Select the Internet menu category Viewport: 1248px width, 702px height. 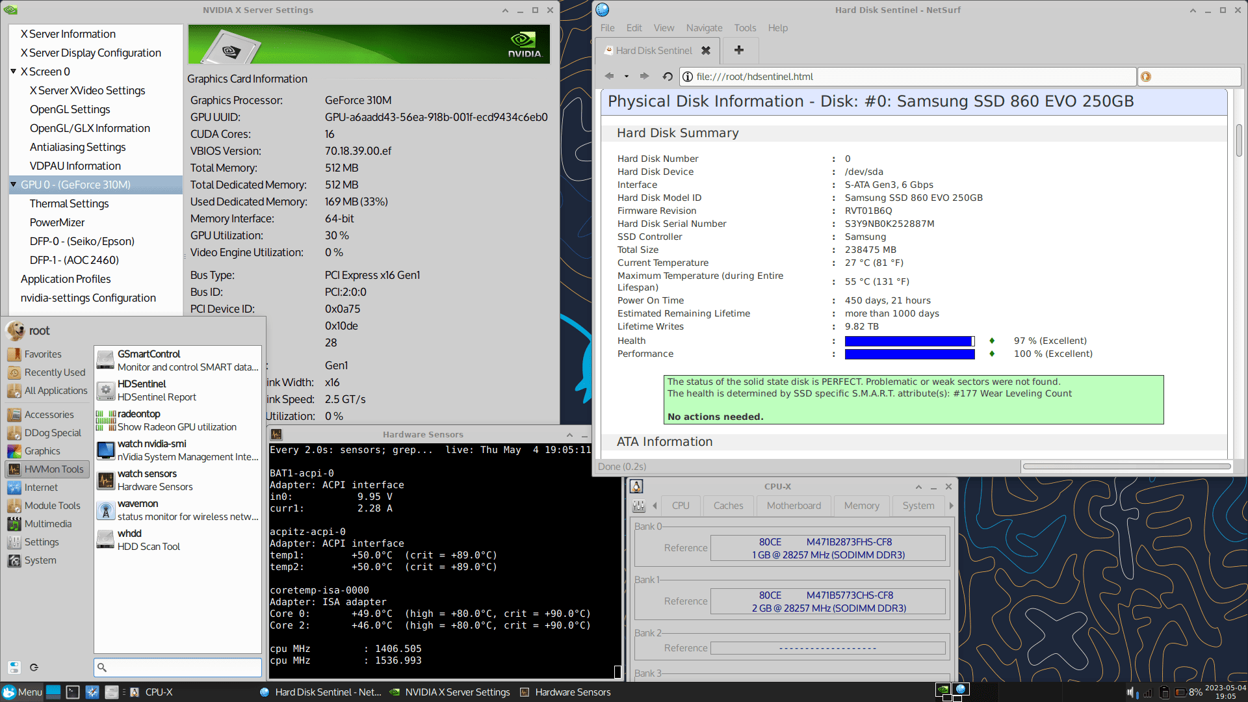point(47,487)
